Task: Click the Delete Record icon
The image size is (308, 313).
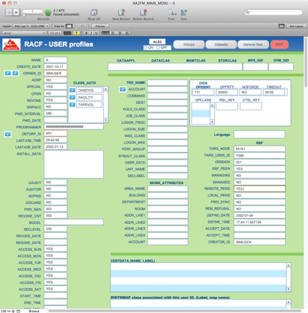Action: [143, 12]
